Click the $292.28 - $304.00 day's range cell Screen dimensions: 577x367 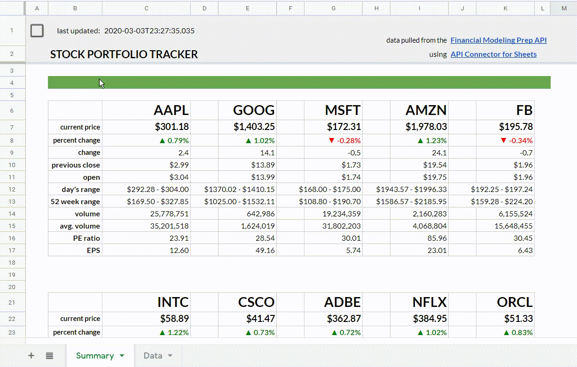(147, 189)
